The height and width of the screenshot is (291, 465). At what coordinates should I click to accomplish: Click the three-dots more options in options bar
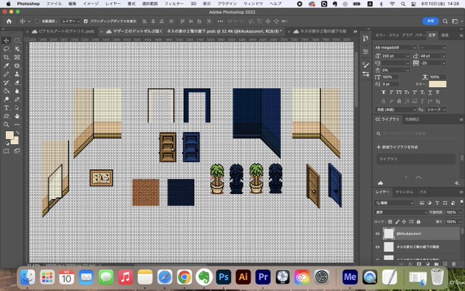220,21
